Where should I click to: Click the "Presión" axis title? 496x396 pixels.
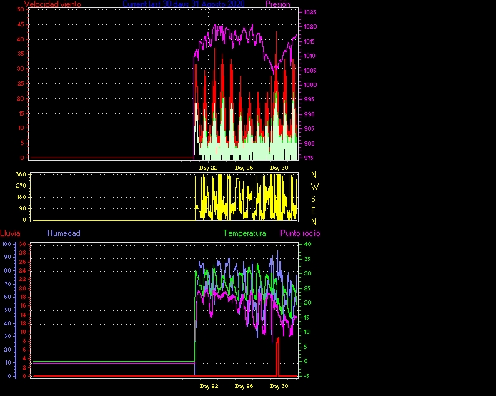[x=278, y=4]
